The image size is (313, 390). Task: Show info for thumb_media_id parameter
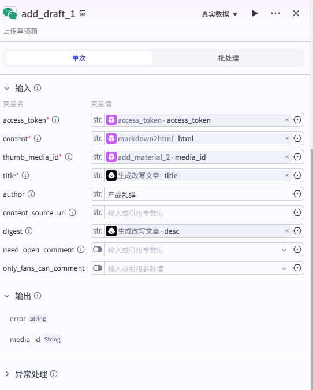point(69,157)
